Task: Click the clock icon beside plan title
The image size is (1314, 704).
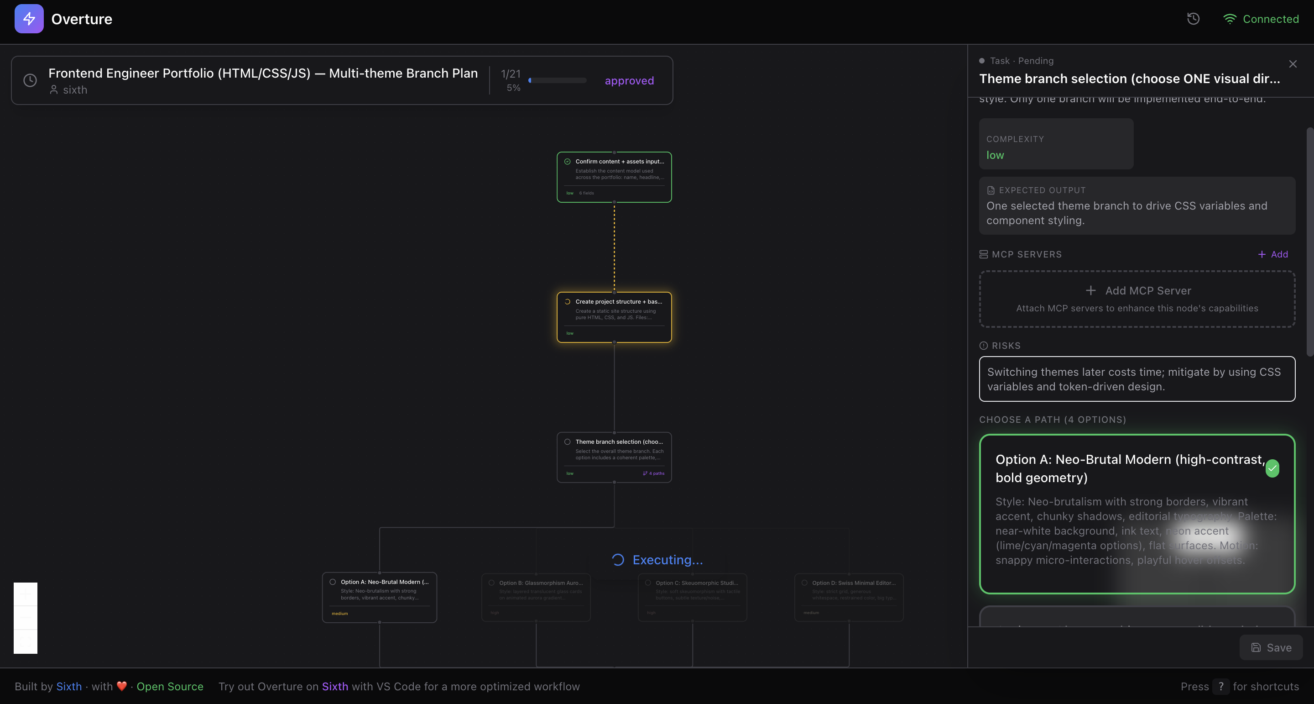Action: click(x=30, y=80)
